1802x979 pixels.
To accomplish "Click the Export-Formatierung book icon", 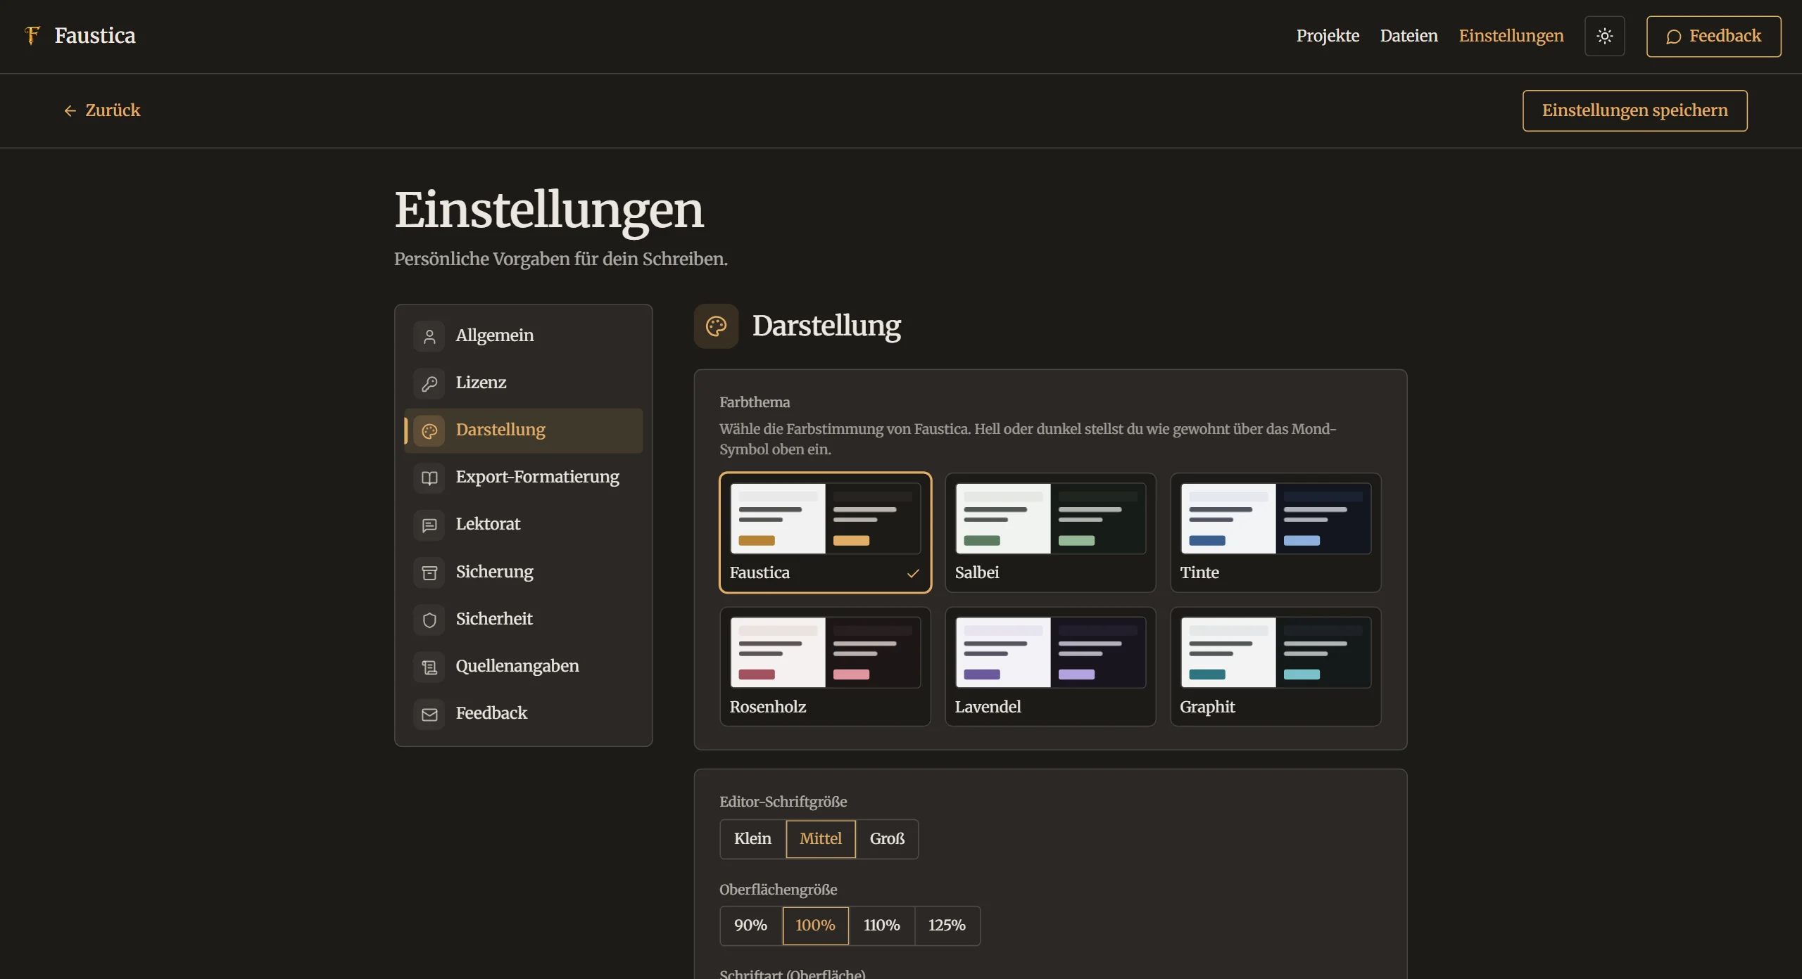I will point(429,478).
